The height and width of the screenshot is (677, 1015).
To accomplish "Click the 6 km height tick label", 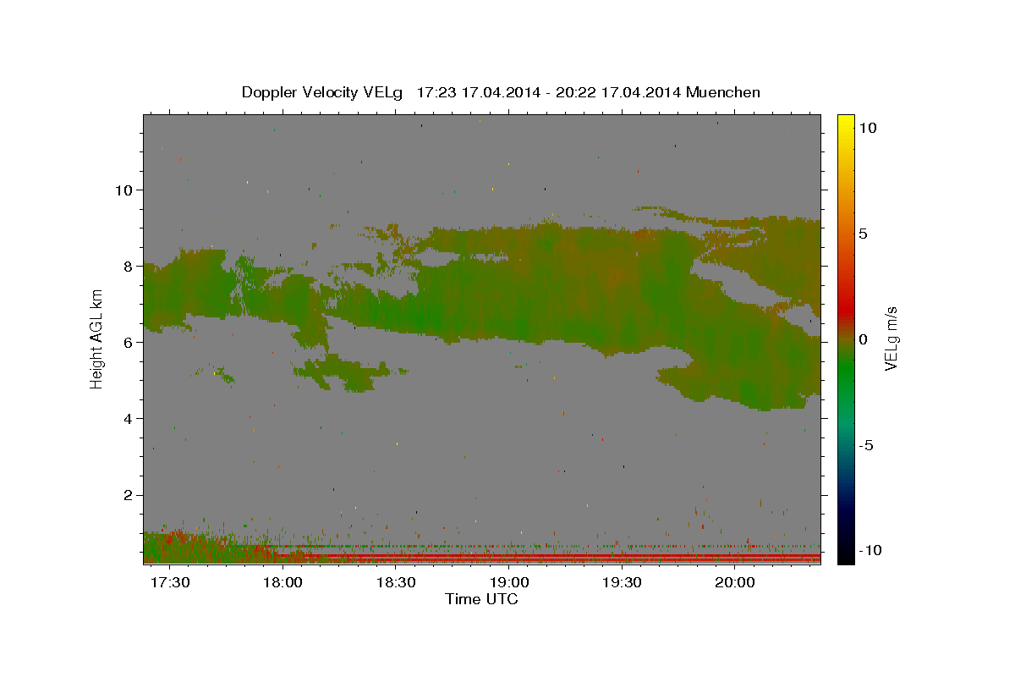I will click(128, 343).
